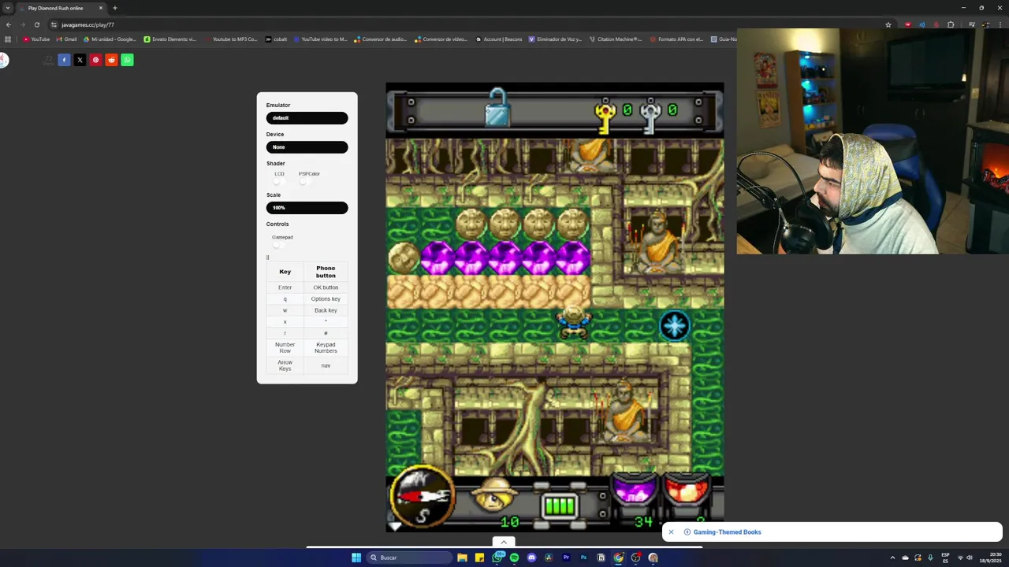The width and height of the screenshot is (1009, 567).
Task: Open the Chrome profile avatar
Action: 985,24
